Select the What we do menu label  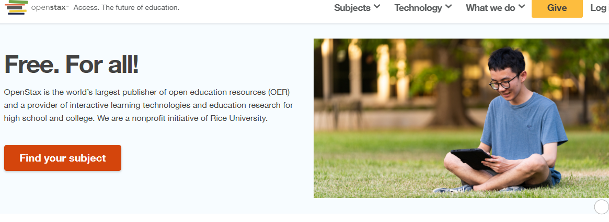click(x=490, y=8)
